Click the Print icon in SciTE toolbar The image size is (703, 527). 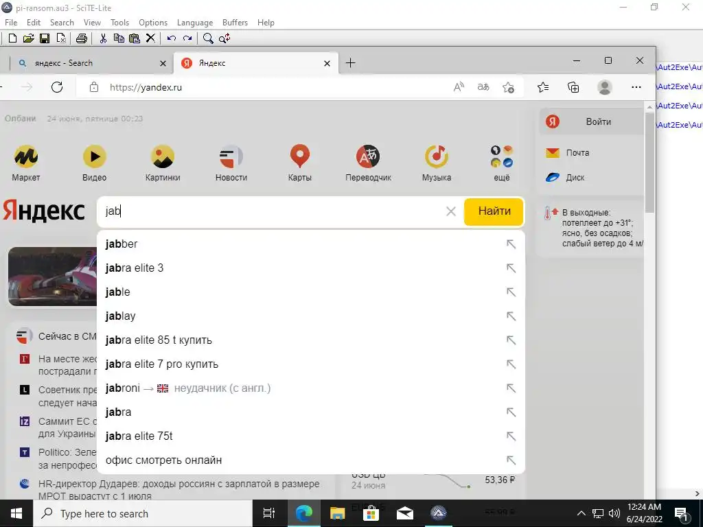pos(81,38)
